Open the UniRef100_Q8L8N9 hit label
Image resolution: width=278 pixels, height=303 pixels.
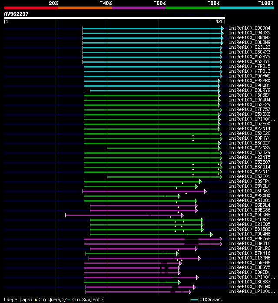click(249, 42)
